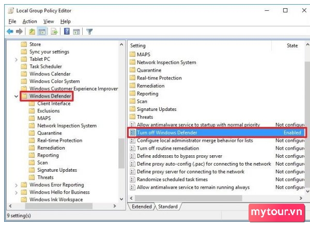This screenshot has height=228, width=310.
Task: Click tree pane vertical scroll down arrow
Action: (x=121, y=199)
